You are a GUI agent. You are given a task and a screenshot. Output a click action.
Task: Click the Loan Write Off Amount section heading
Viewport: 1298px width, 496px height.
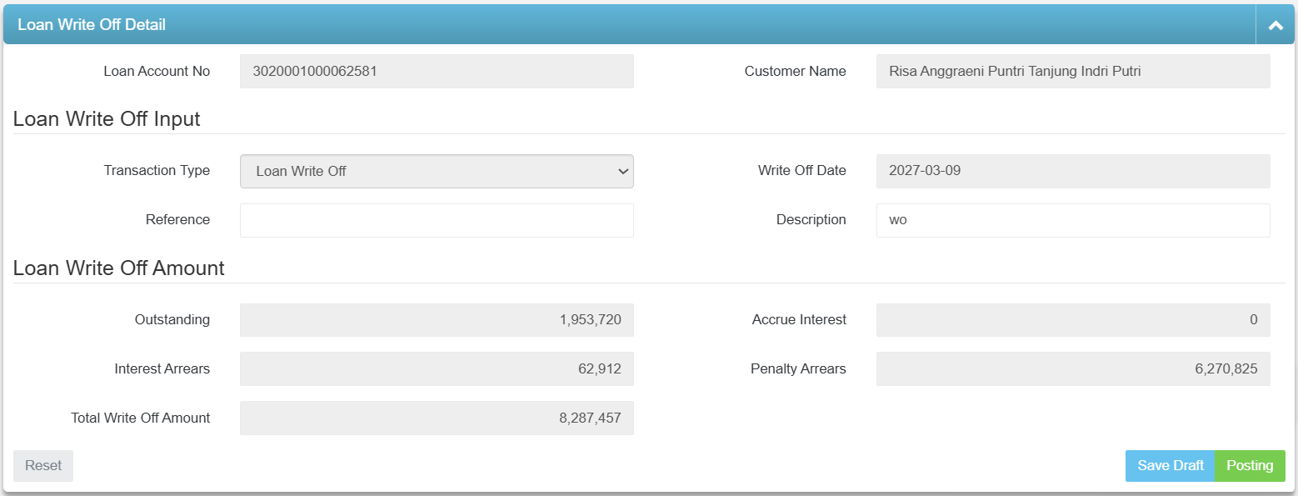[118, 268]
